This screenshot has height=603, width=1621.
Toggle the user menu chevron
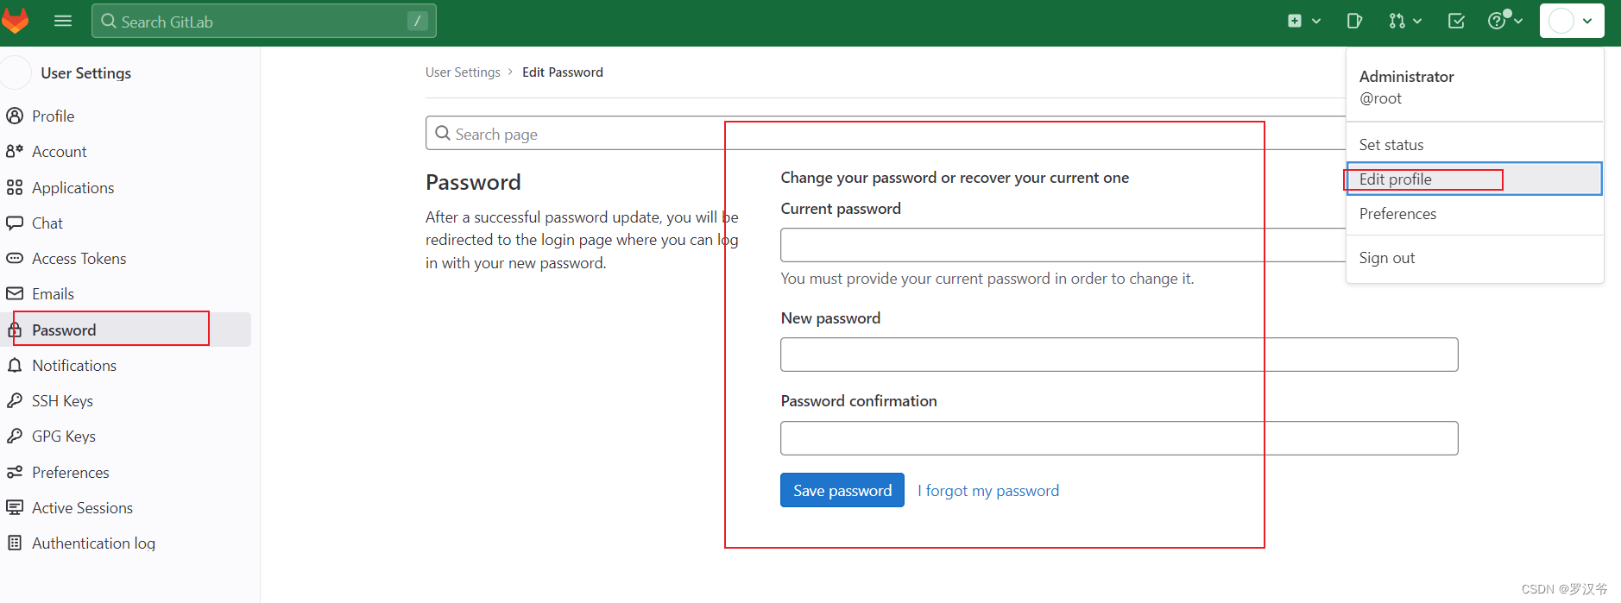1587,21
